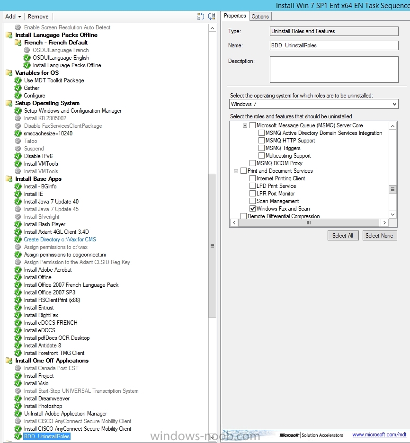Click the green check icon of BDD_UninstallRoles
The image size is (410, 443).
tap(18, 436)
